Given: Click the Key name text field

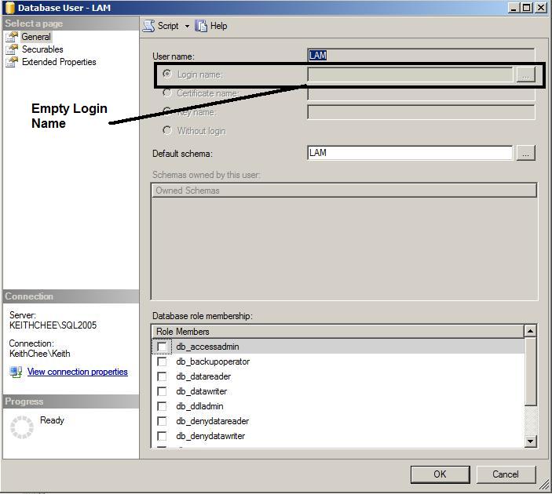Looking at the screenshot, I should click(421, 112).
